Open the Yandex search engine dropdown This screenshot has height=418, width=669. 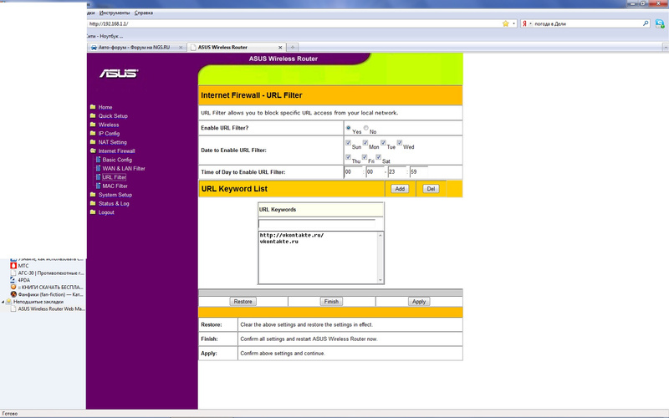[527, 24]
